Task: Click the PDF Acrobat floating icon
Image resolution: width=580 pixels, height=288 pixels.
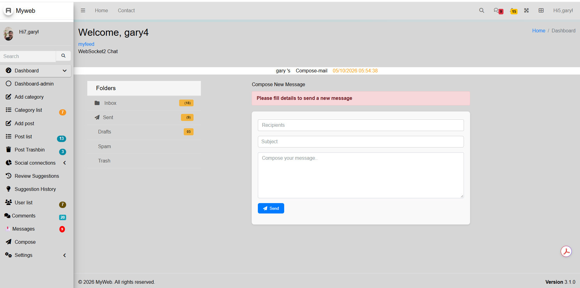Action: [566, 252]
